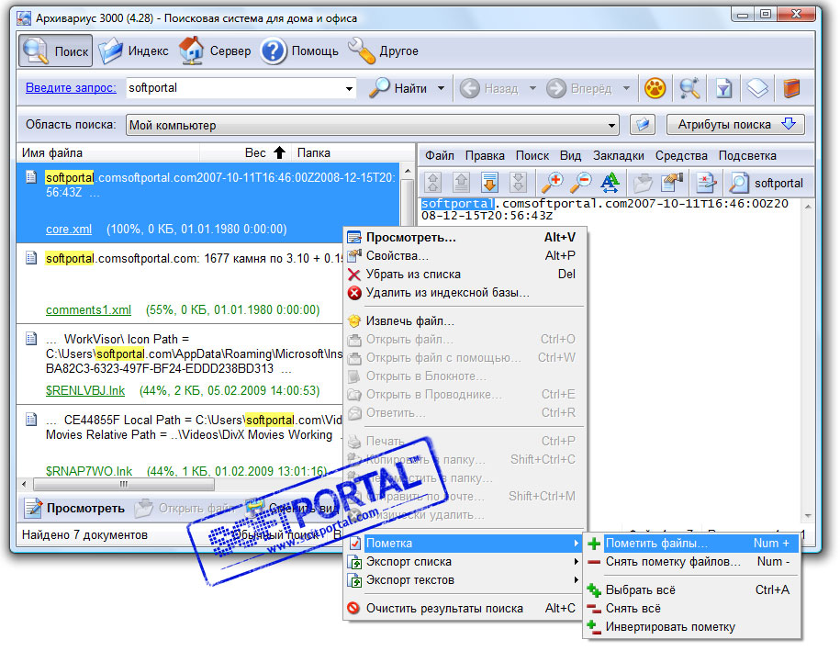Click the hand-holding-document properties icon
Image resolution: width=840 pixels, height=651 pixels.
pyautogui.click(x=672, y=183)
